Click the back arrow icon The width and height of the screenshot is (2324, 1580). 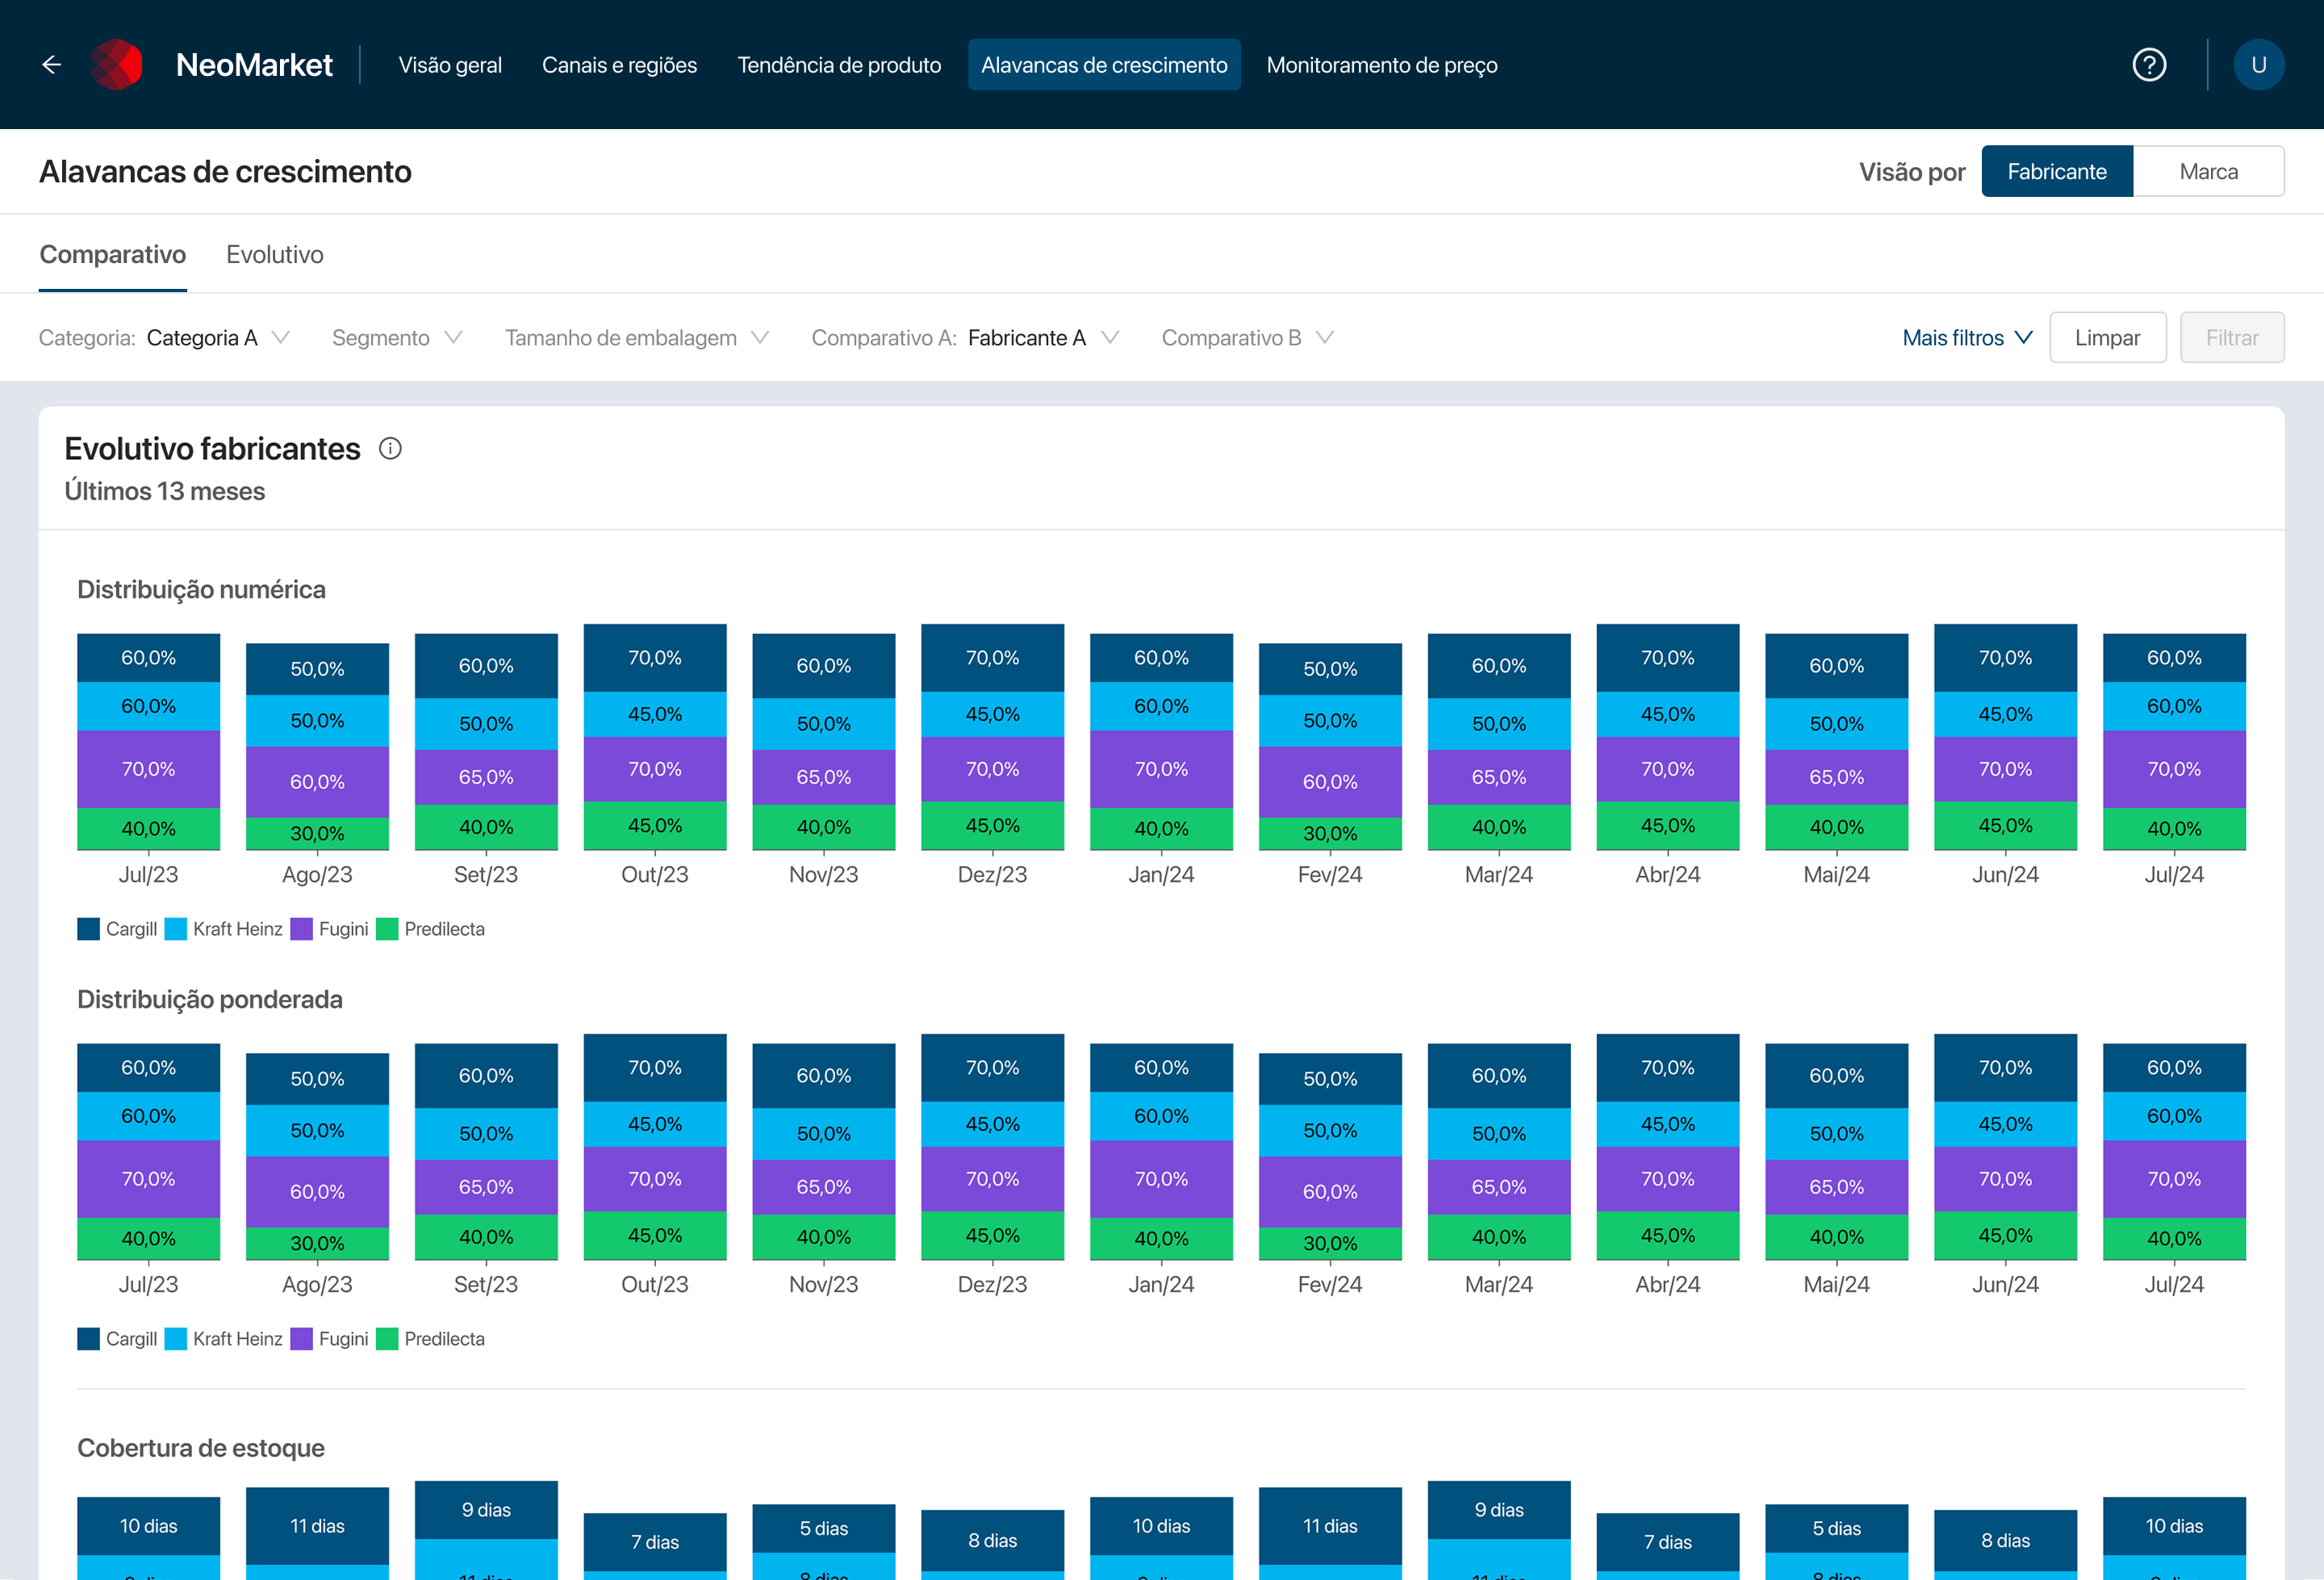52,65
